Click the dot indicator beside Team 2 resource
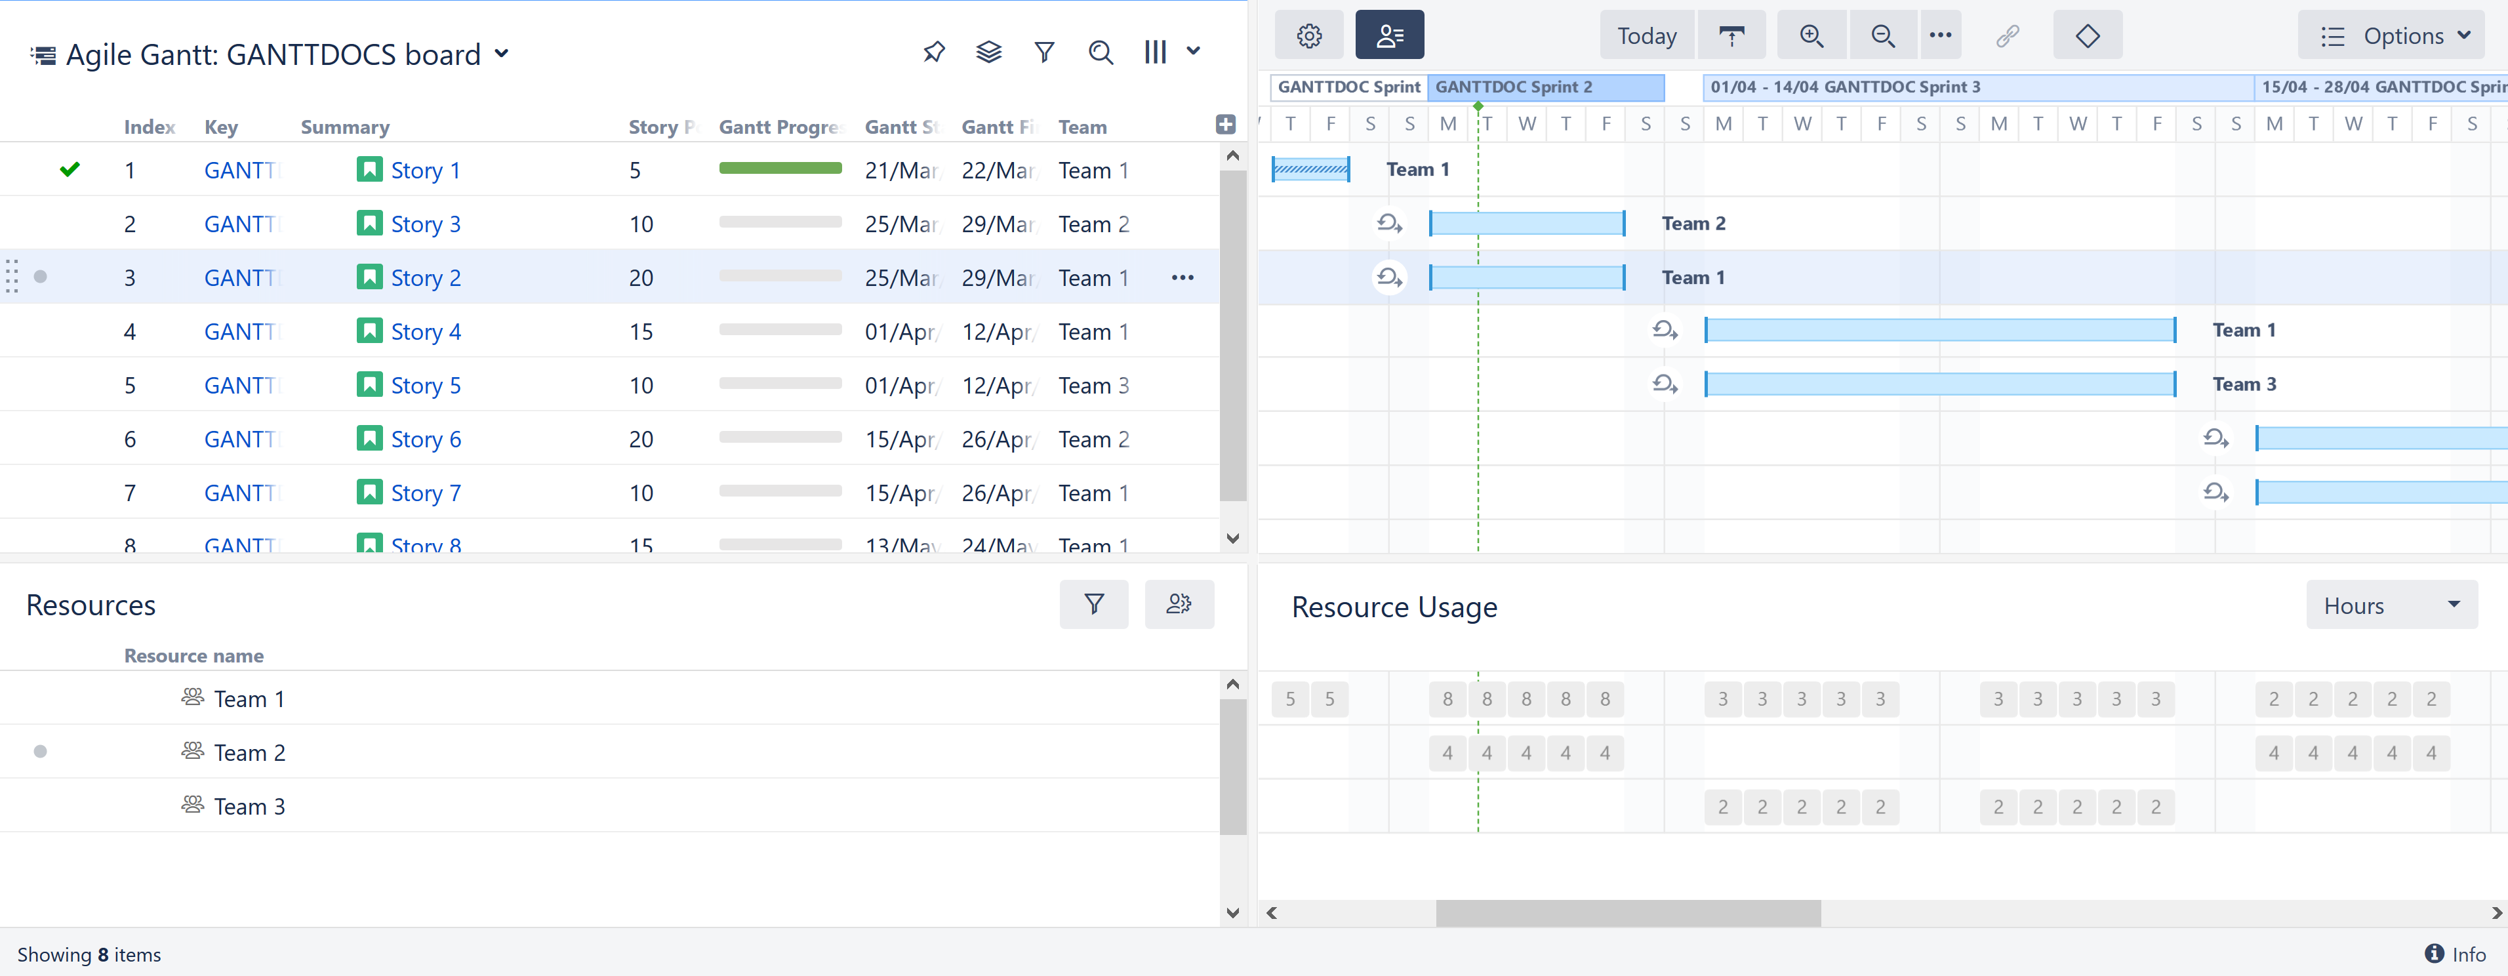 pyautogui.click(x=40, y=751)
